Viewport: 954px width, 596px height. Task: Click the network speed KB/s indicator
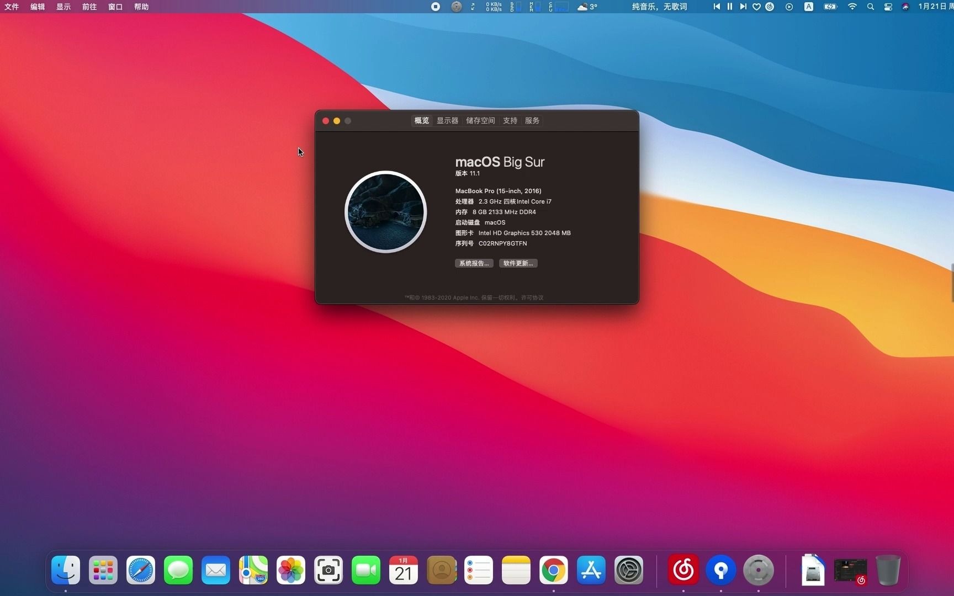point(494,7)
